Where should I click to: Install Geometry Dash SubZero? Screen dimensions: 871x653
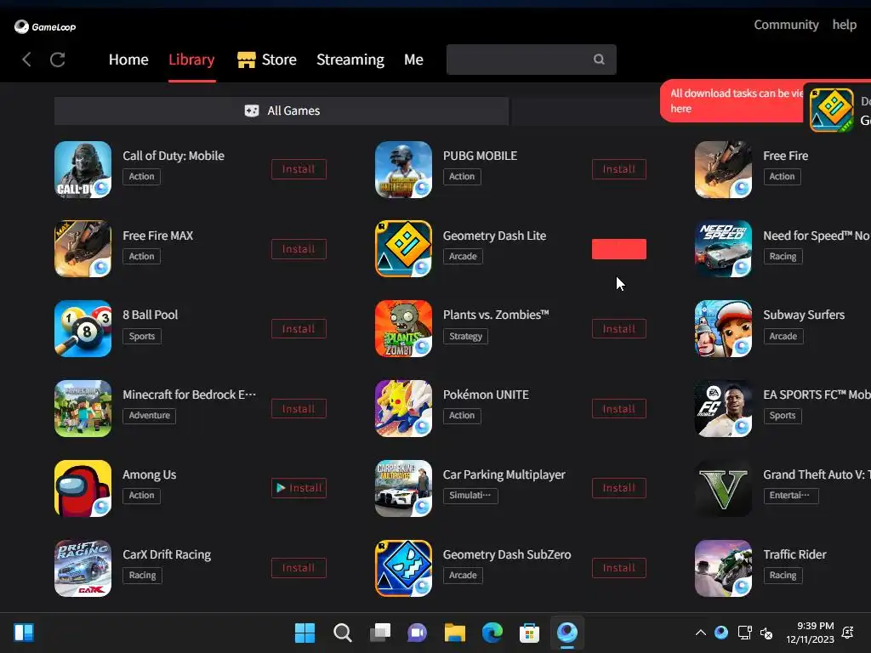tap(619, 567)
